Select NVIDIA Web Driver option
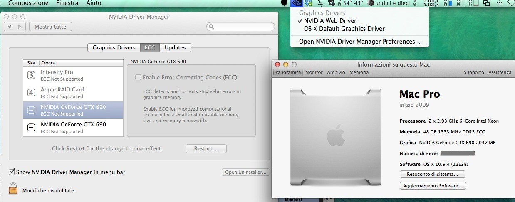 330,20
